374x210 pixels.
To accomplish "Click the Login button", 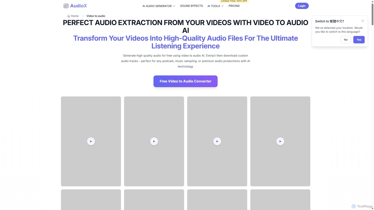I will coord(302,6).
